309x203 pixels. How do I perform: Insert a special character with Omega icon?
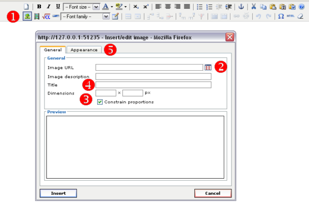pos(281,17)
